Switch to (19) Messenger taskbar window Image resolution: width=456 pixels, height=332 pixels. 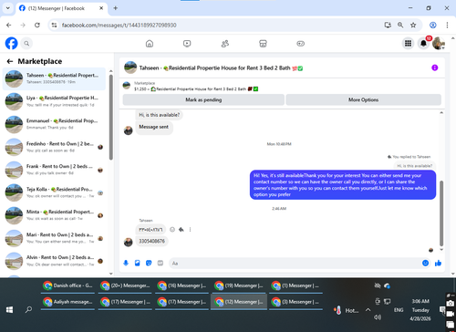click(239, 285)
